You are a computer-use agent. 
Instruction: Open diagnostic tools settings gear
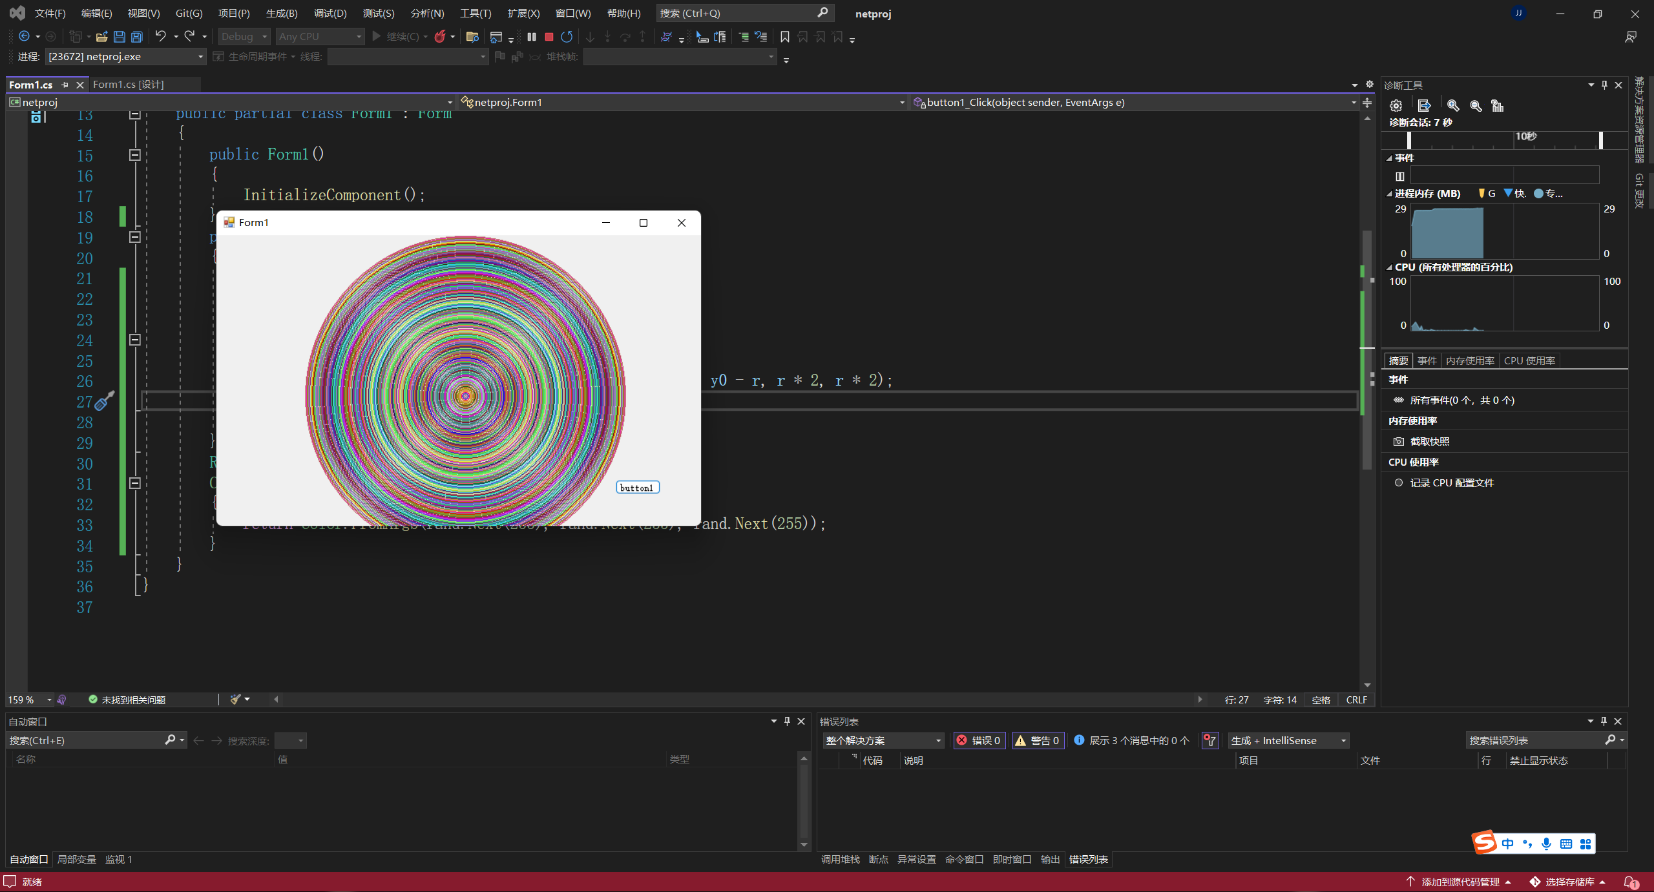[1396, 106]
